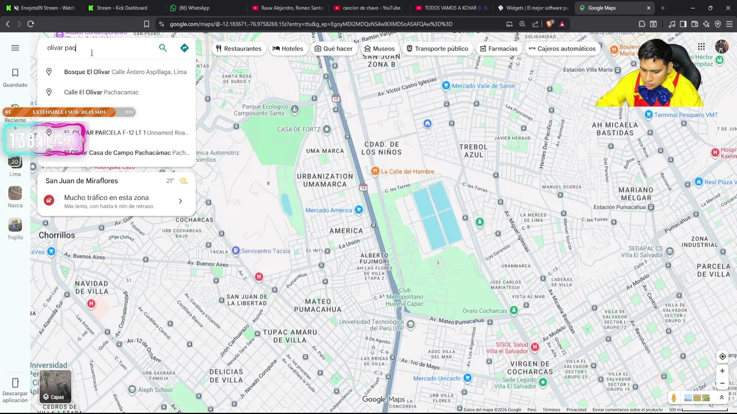Zoom in with the plus button
This screenshot has height=414, width=737.
[x=722, y=371]
